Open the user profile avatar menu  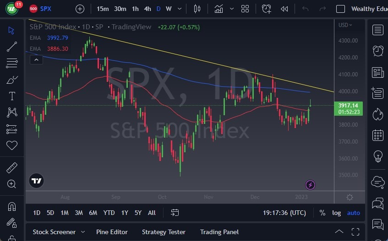[11, 9]
